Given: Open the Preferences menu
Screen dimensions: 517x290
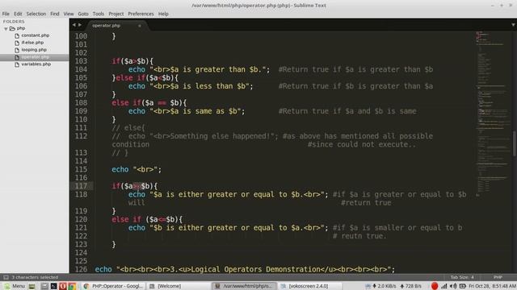Looking at the screenshot, I should [141, 14].
